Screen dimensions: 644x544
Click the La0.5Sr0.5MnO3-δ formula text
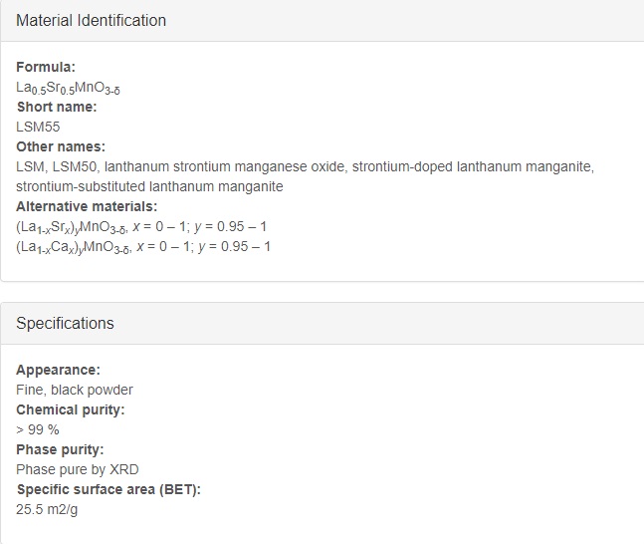click(68, 88)
